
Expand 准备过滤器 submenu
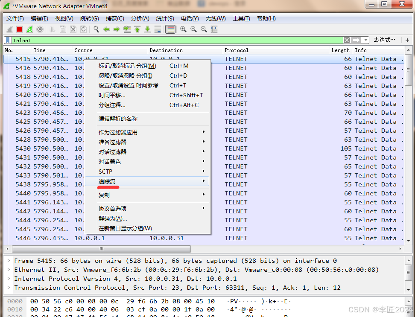(147, 142)
